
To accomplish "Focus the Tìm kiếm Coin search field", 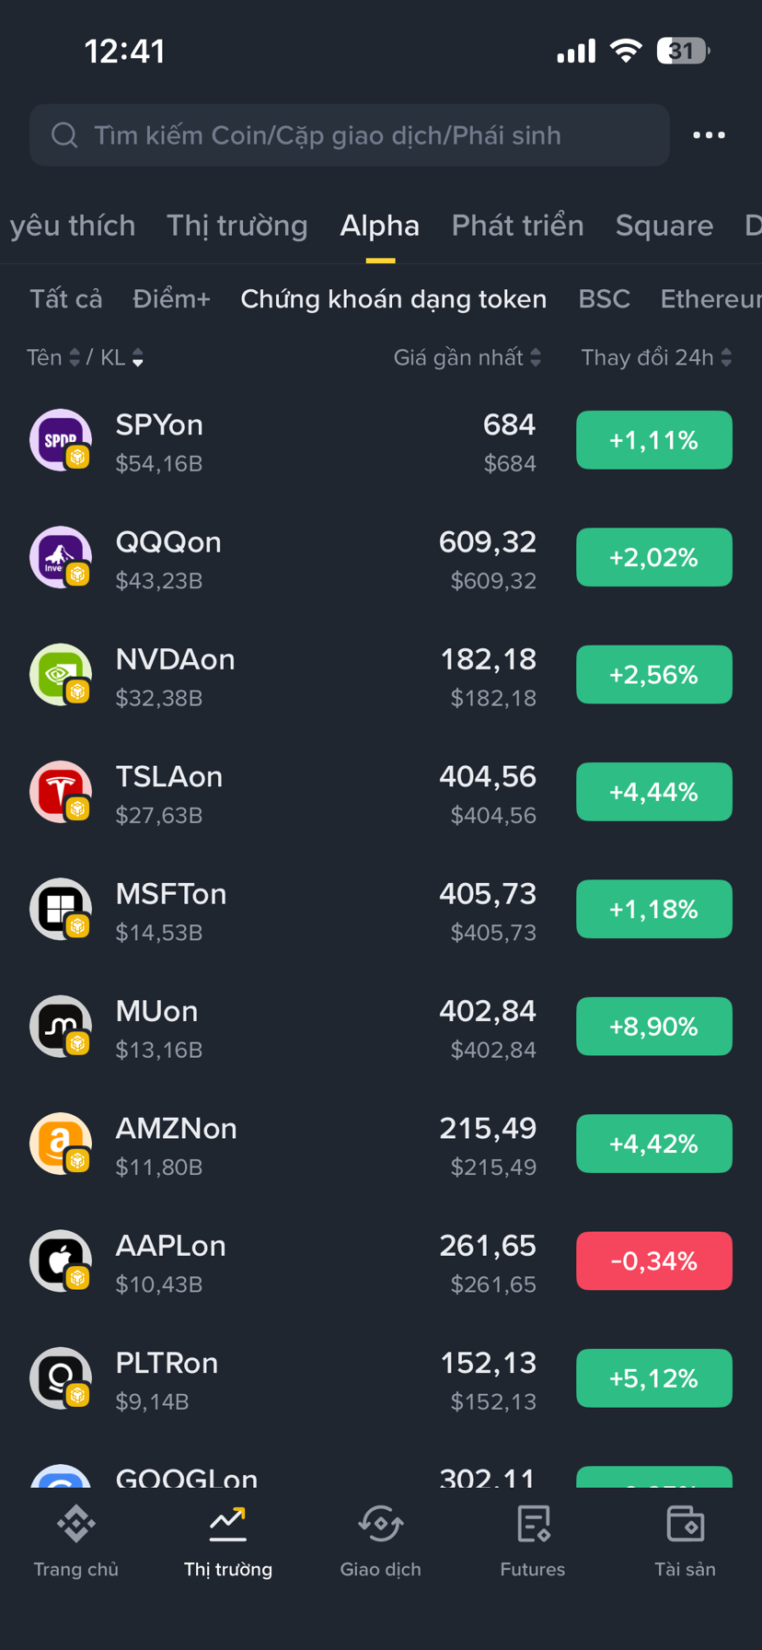I will [350, 135].
